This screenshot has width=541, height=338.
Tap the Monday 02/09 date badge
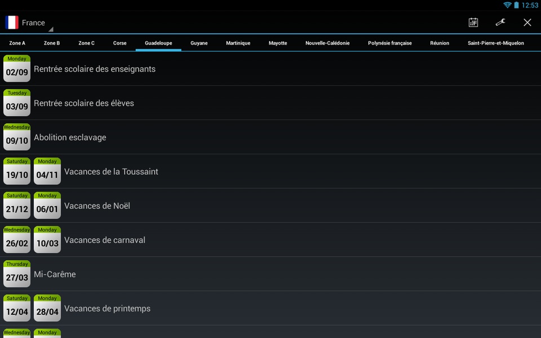coord(17,69)
